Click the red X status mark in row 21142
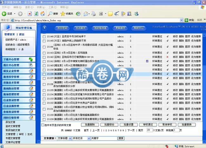Screen dimensions: 206x148 point(167,57)
